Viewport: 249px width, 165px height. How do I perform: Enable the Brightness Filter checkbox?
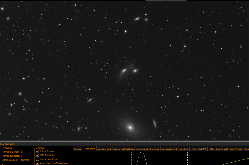[x=37, y=159]
